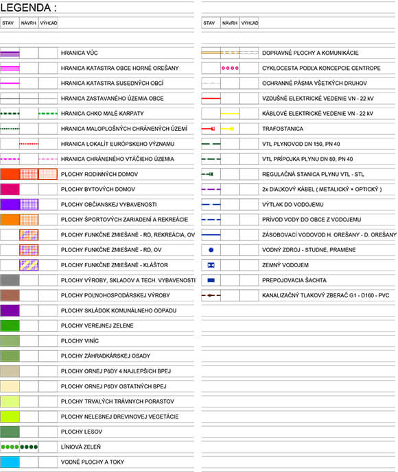The width and height of the screenshot is (398, 472).
Task: Click the dark green PLOCHY LESOV swatch
Action: [10, 432]
